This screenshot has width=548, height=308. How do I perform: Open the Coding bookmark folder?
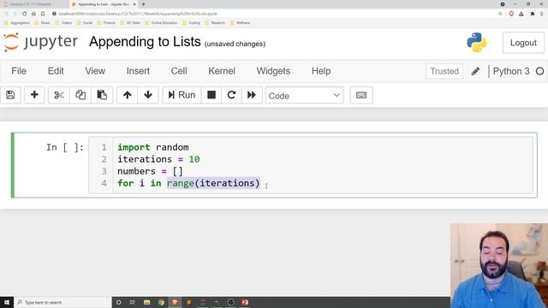191,23
